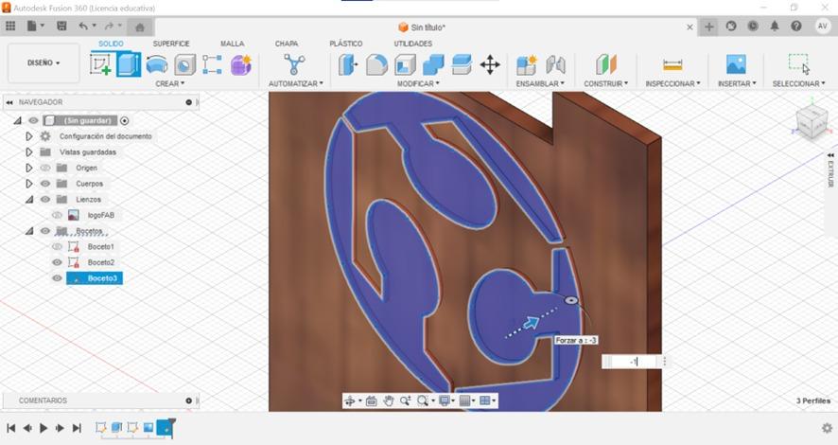838x445 pixels.
Task: Toggle visibility of the Cuerpos folder
Action: pos(45,184)
